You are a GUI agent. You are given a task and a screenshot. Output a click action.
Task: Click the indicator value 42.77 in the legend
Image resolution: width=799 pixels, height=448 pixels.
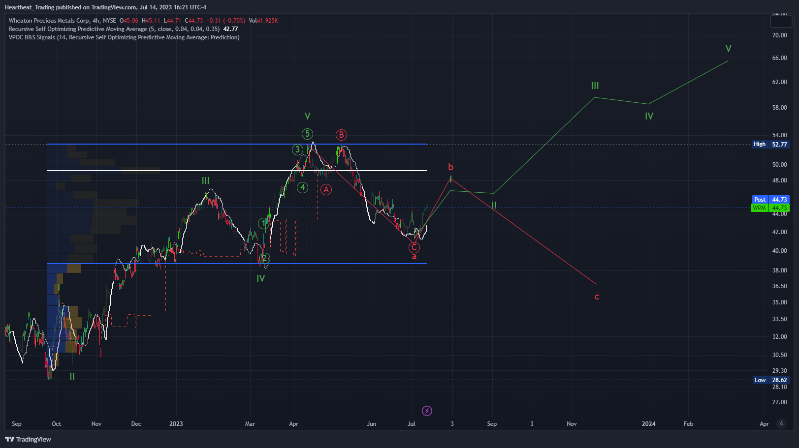click(x=230, y=29)
